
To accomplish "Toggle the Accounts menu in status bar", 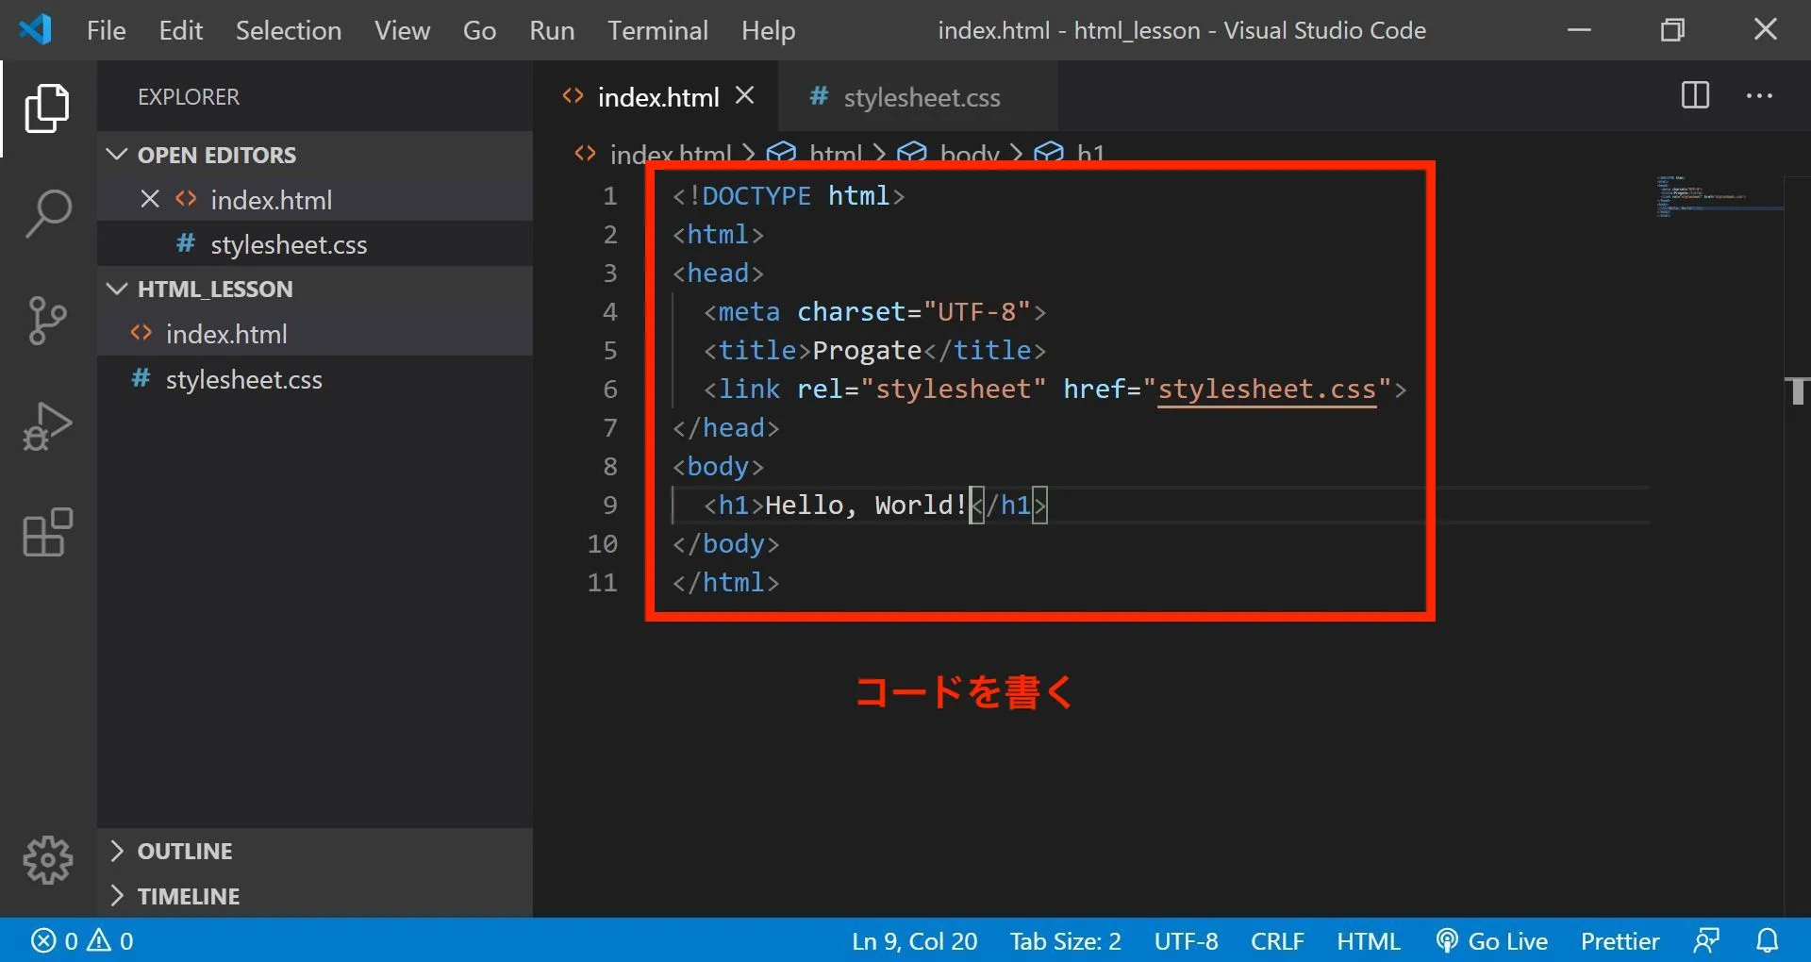I will [1706, 940].
